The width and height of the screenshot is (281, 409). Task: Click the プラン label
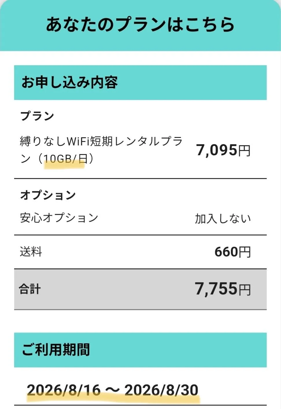tap(37, 116)
